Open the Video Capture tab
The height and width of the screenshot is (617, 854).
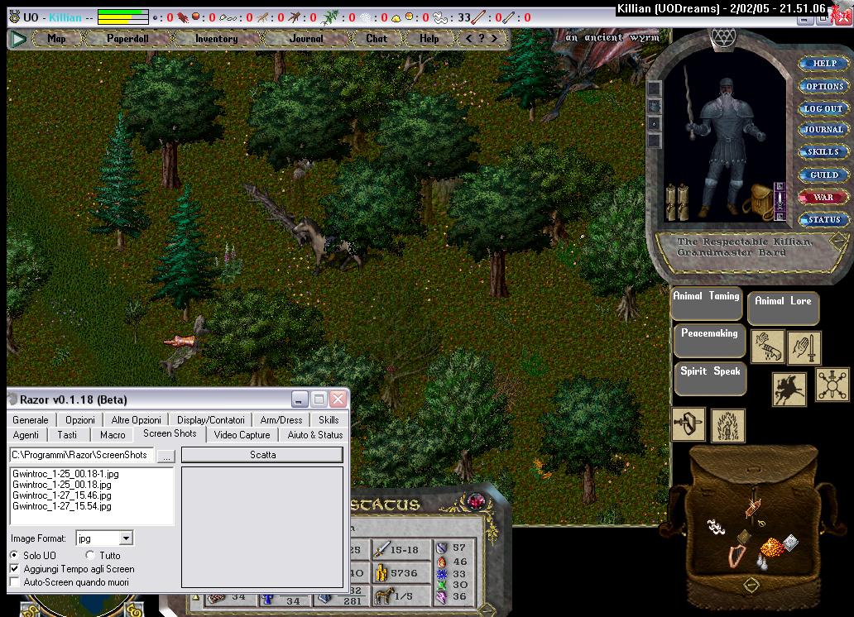click(242, 434)
